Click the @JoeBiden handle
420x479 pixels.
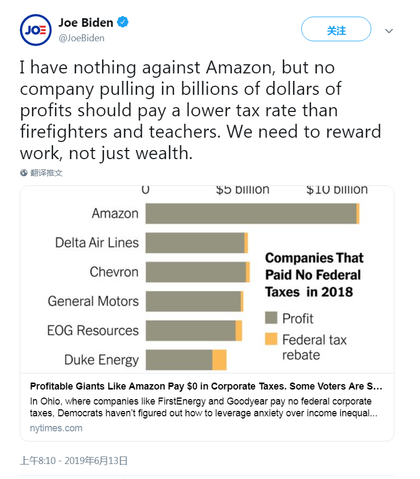click(x=81, y=38)
